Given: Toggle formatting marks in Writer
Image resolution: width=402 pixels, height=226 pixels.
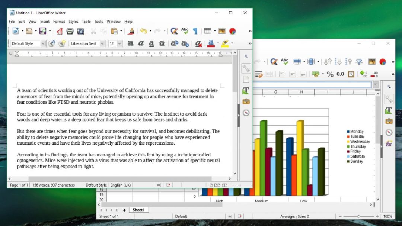Looking at the screenshot, I should 195,31.
